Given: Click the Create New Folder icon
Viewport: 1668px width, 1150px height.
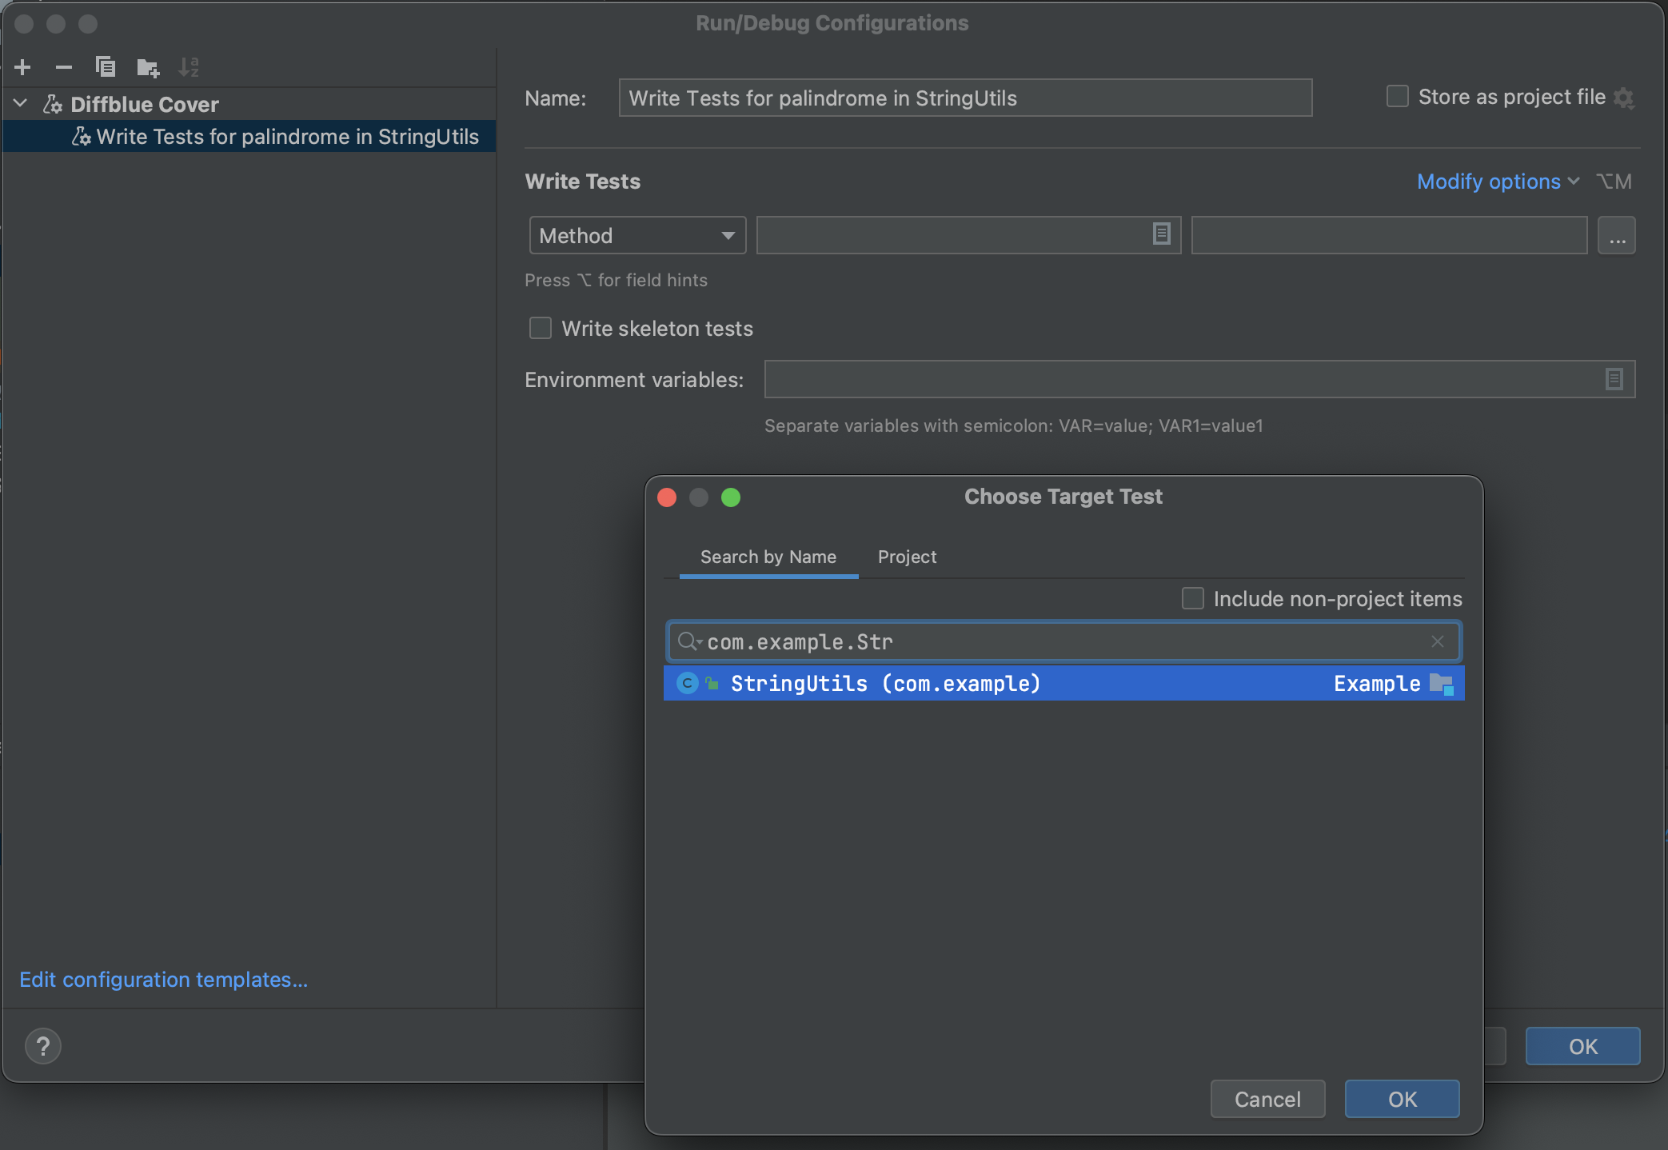Looking at the screenshot, I should [147, 67].
